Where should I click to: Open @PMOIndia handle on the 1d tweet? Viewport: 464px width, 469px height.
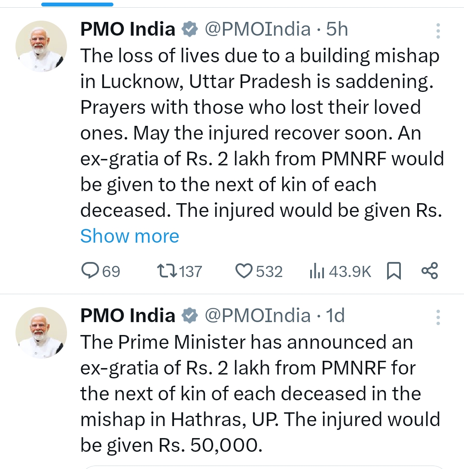pos(257,316)
